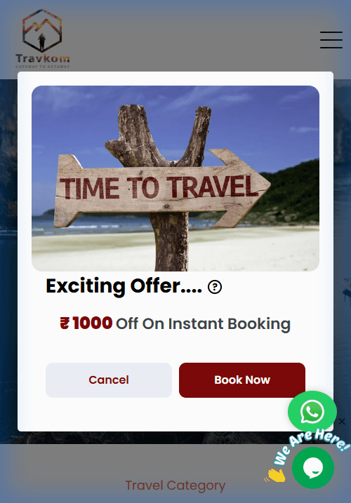Dismiss chat widget with small X
This screenshot has width=351, height=503.
[x=342, y=421]
